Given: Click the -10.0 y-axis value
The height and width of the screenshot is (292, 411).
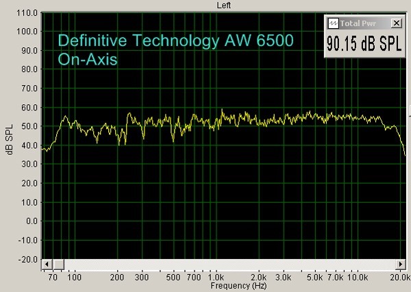Looking at the screenshot, I should [x=28, y=240].
